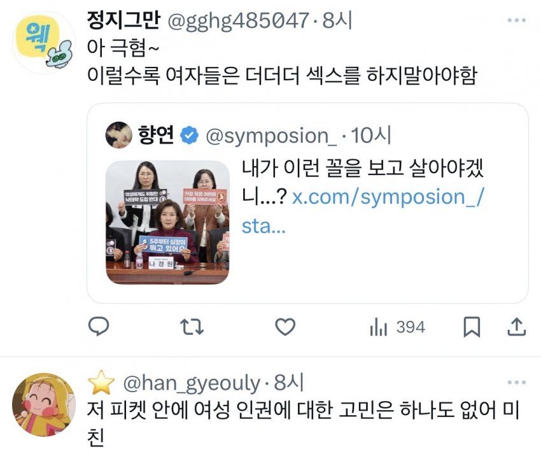Open the 향연 display name

[156, 135]
